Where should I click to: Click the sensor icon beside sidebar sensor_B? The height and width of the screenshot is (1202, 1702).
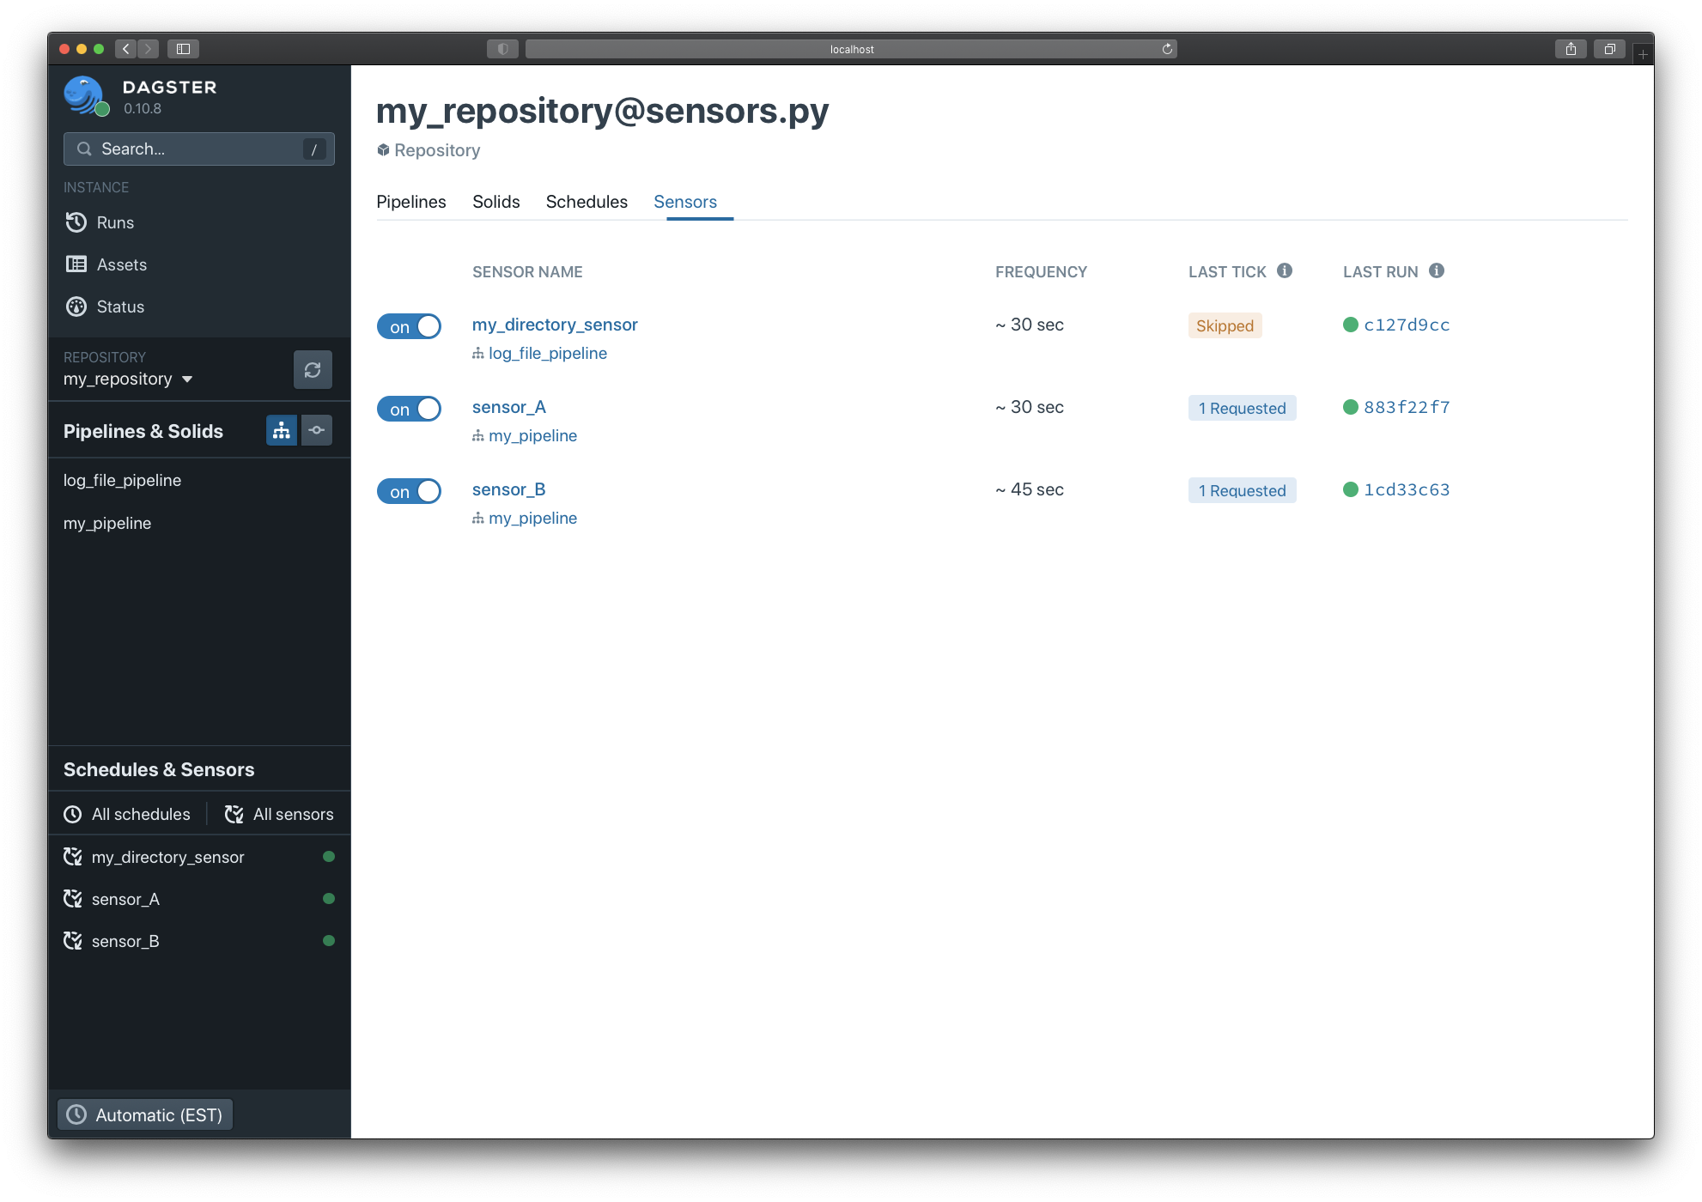pos(73,940)
